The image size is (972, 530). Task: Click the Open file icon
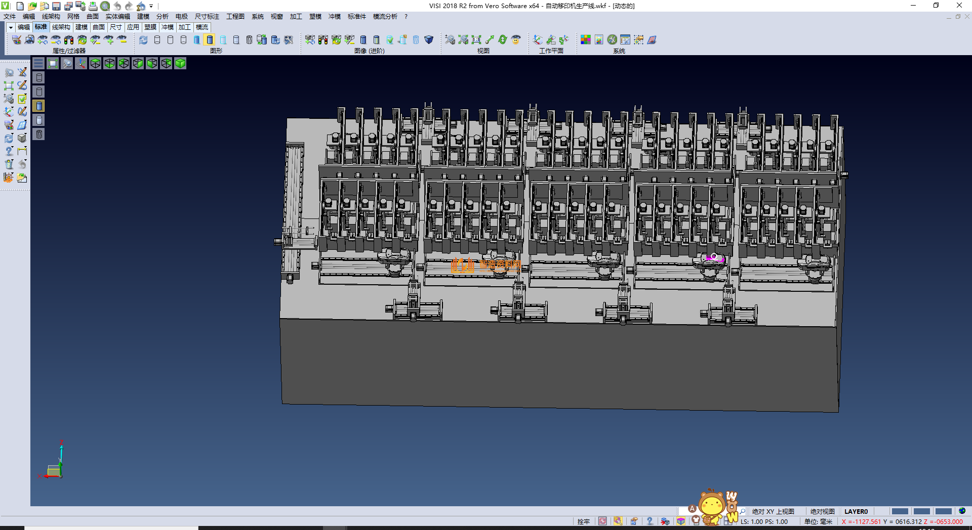pyautogui.click(x=32, y=6)
